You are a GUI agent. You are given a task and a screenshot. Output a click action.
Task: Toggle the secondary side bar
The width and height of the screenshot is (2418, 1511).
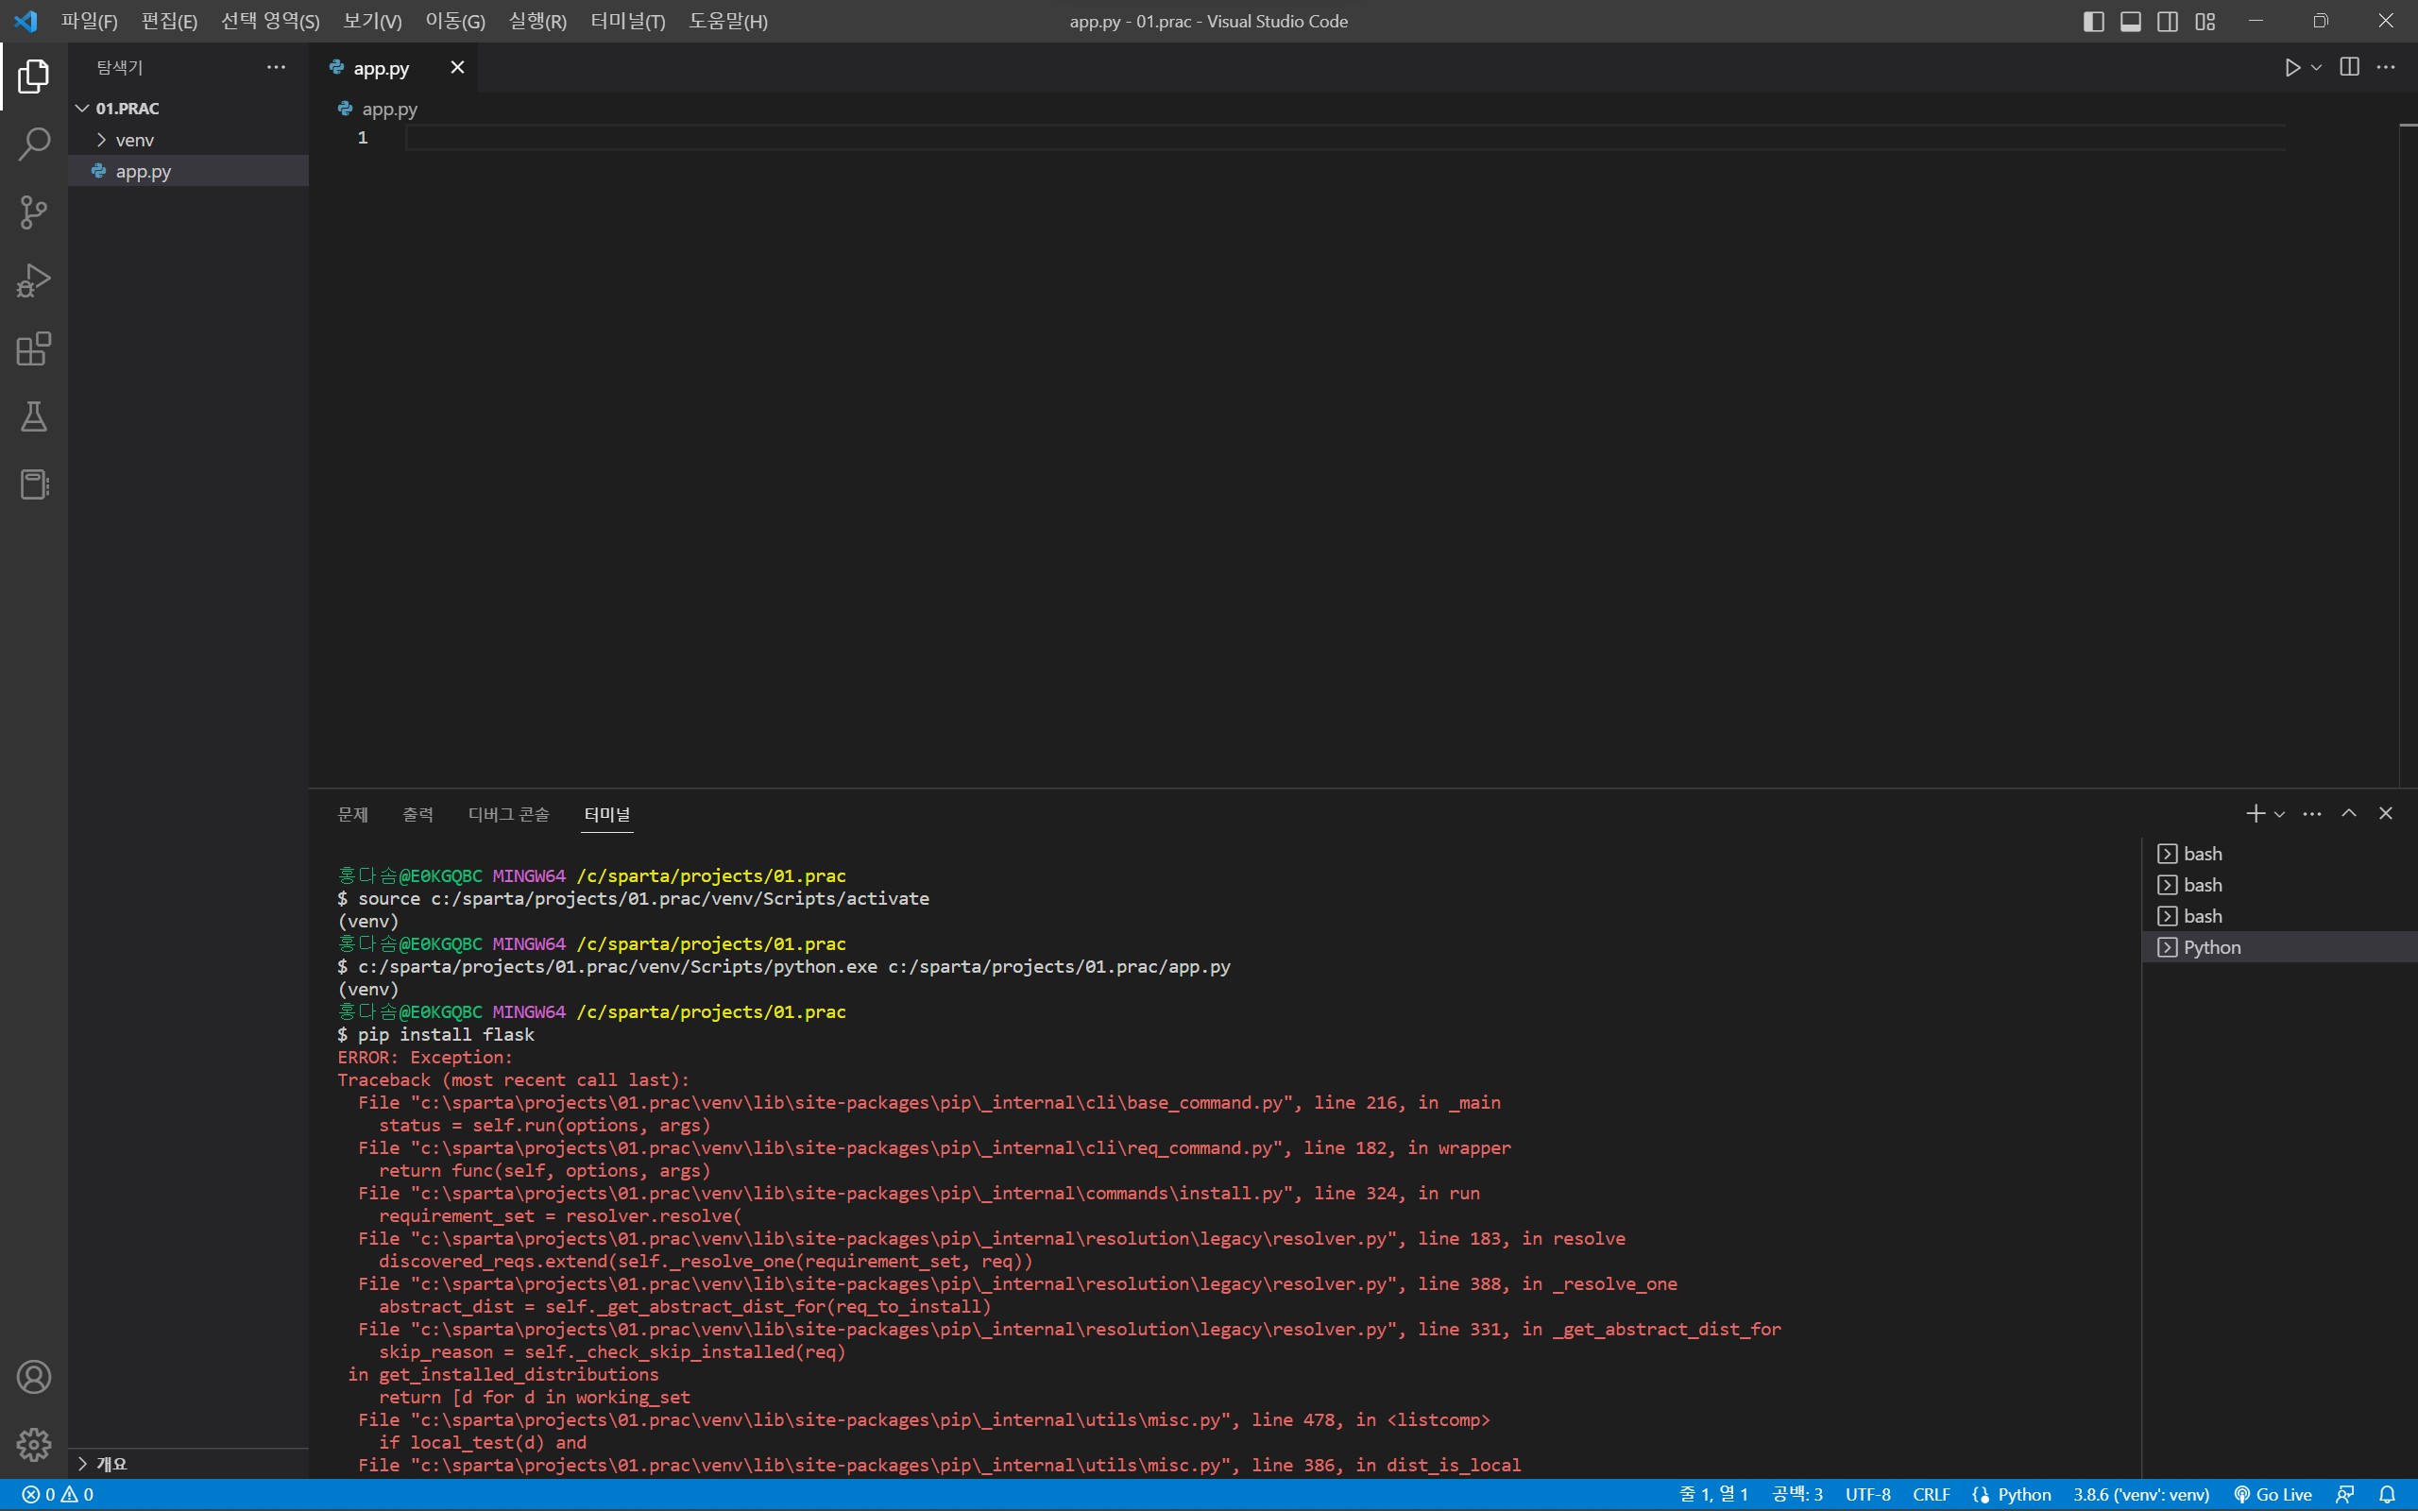[2167, 21]
